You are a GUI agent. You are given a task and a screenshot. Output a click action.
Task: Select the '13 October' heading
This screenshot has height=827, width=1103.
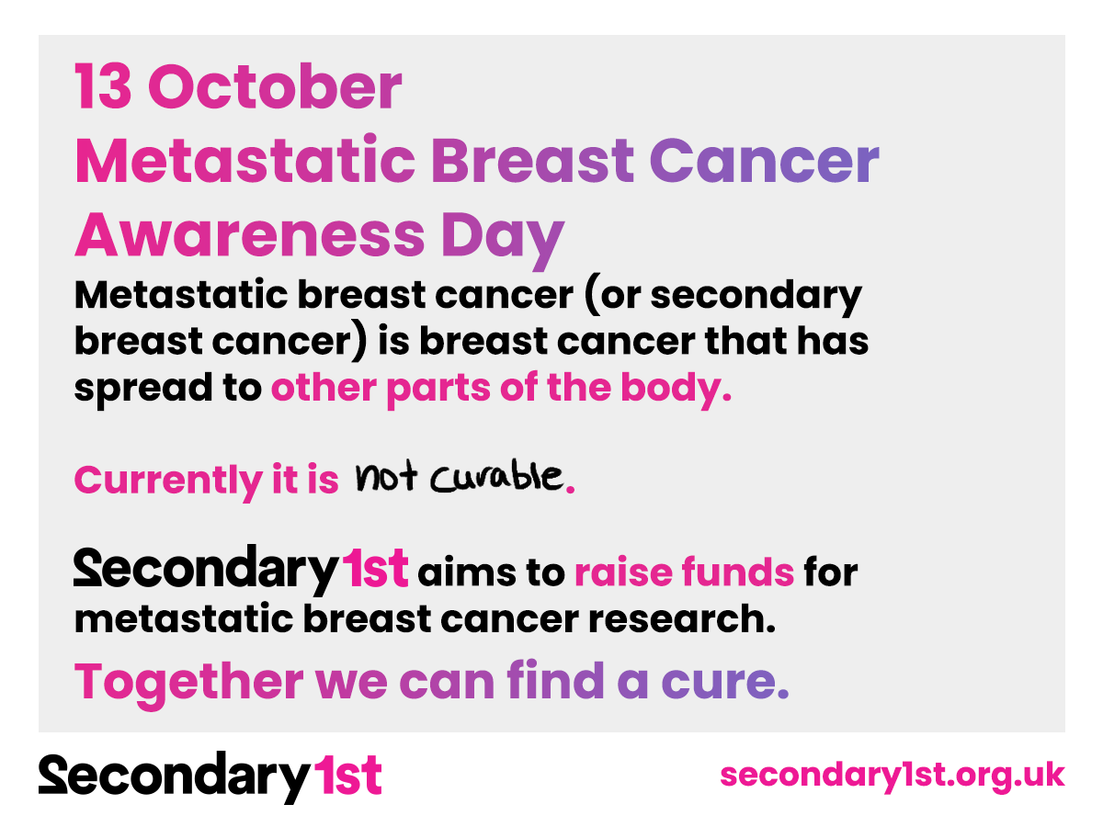[x=238, y=87]
